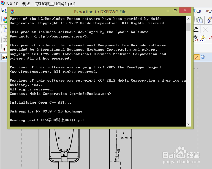This screenshot has width=212, height=169.
Task: Open the 帮助(H) menu in NX
Action: click(x=197, y=11)
